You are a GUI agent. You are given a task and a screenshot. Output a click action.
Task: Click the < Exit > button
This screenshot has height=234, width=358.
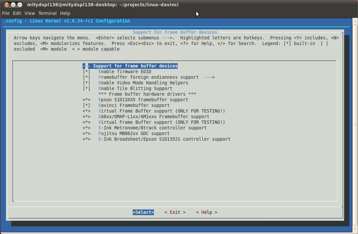pyautogui.click(x=175, y=212)
